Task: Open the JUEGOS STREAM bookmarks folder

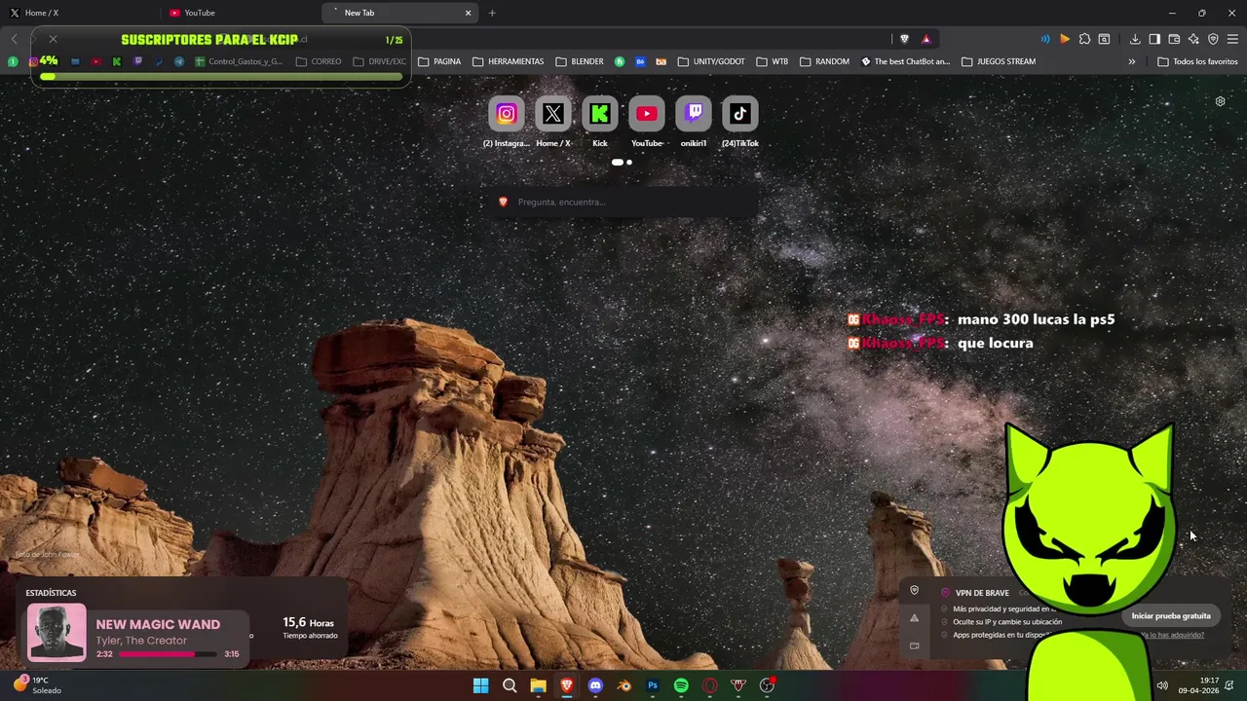Action: 999,61
